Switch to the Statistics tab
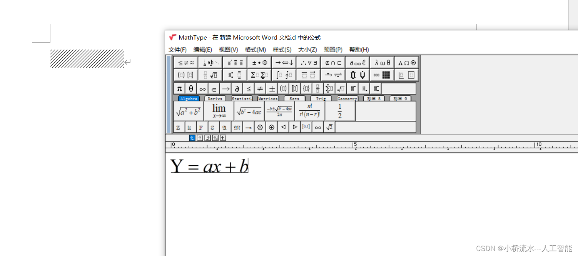The height and width of the screenshot is (256, 578). tap(242, 99)
